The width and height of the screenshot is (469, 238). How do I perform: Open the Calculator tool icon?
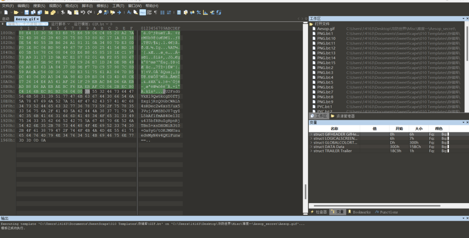(179, 12)
